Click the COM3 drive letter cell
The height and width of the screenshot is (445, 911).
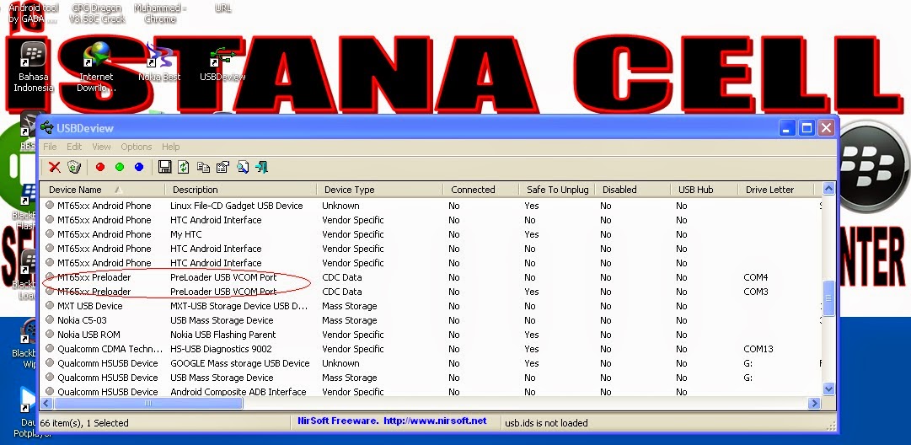755,292
